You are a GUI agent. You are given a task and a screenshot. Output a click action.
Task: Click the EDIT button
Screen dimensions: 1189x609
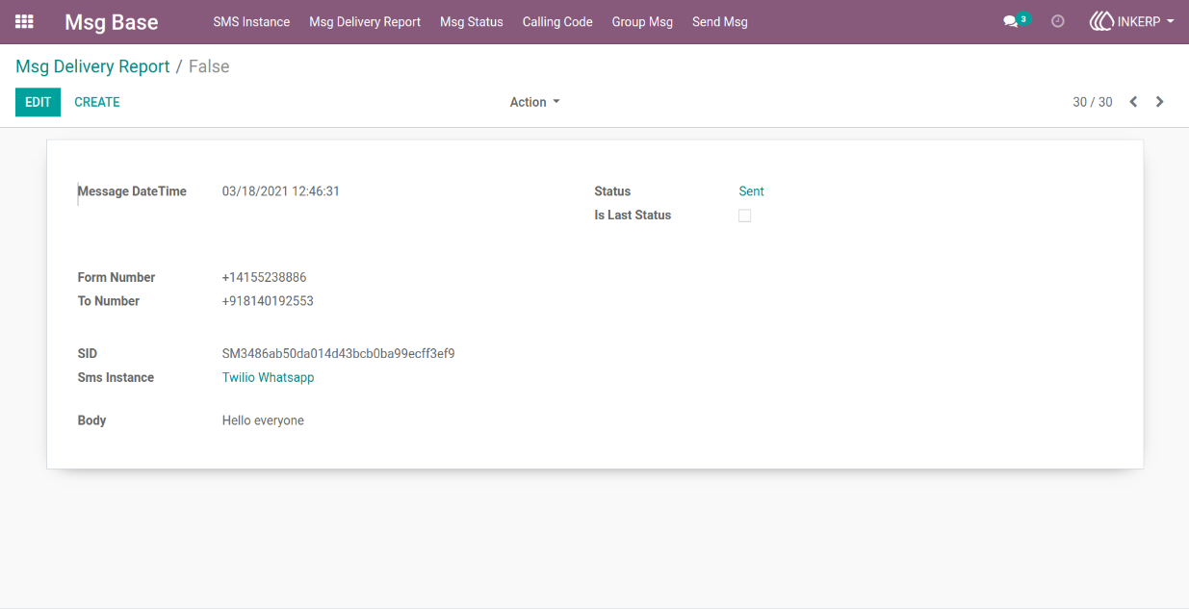coord(38,102)
